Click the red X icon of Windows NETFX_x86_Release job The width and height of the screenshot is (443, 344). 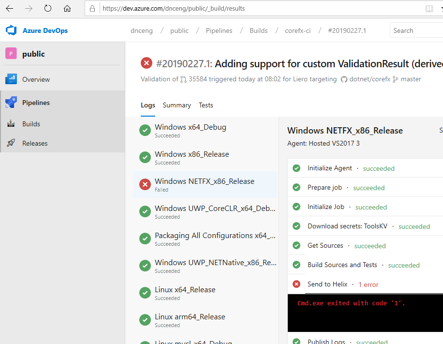tap(145, 184)
